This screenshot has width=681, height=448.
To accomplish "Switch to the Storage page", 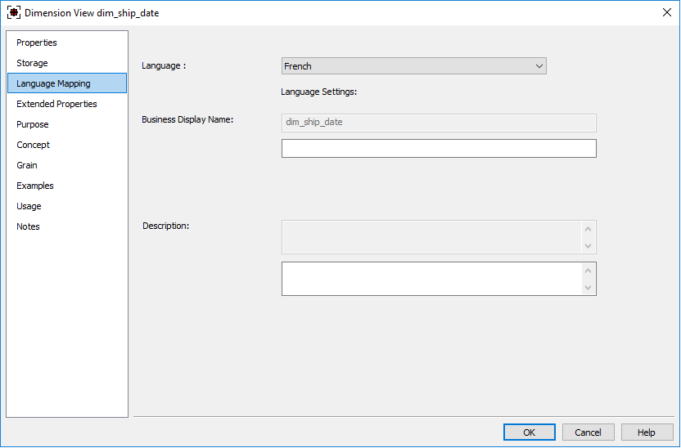I will click(32, 63).
